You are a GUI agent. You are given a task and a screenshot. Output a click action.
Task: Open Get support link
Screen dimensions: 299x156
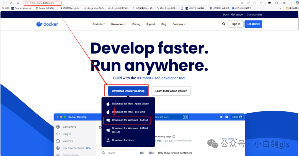coord(238,14)
